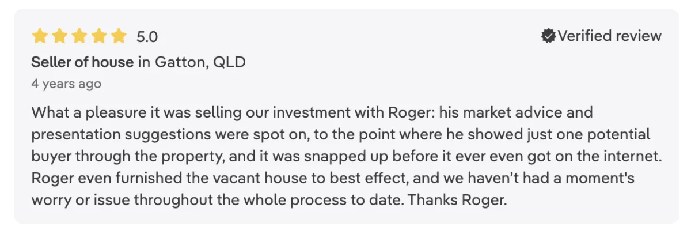Click the first yellow rating star

pyautogui.click(x=40, y=36)
